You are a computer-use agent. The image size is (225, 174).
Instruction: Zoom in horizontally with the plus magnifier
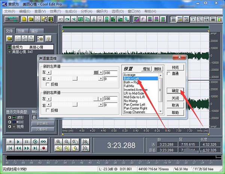tap(58, 142)
